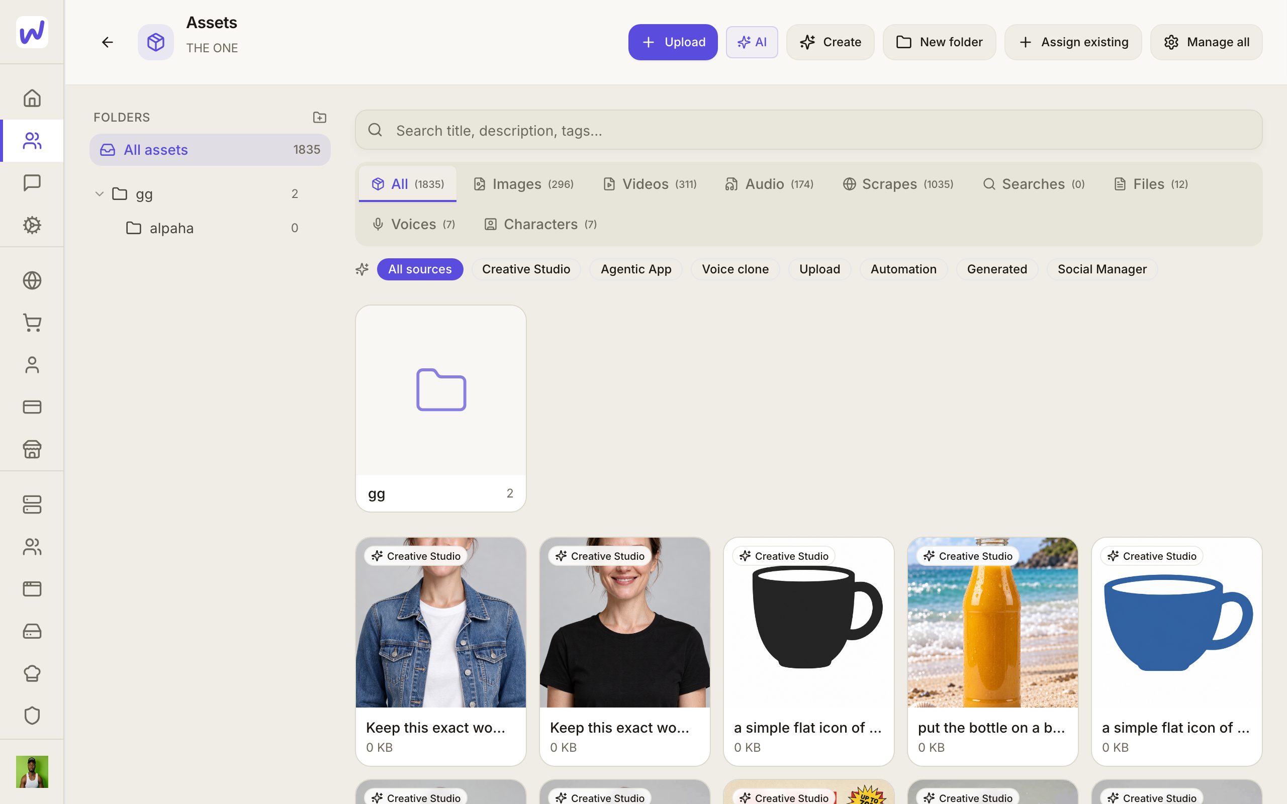Click the New folder button

tap(939, 42)
